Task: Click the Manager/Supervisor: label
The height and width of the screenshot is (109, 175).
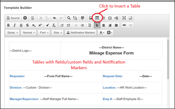Action: pos(24,99)
